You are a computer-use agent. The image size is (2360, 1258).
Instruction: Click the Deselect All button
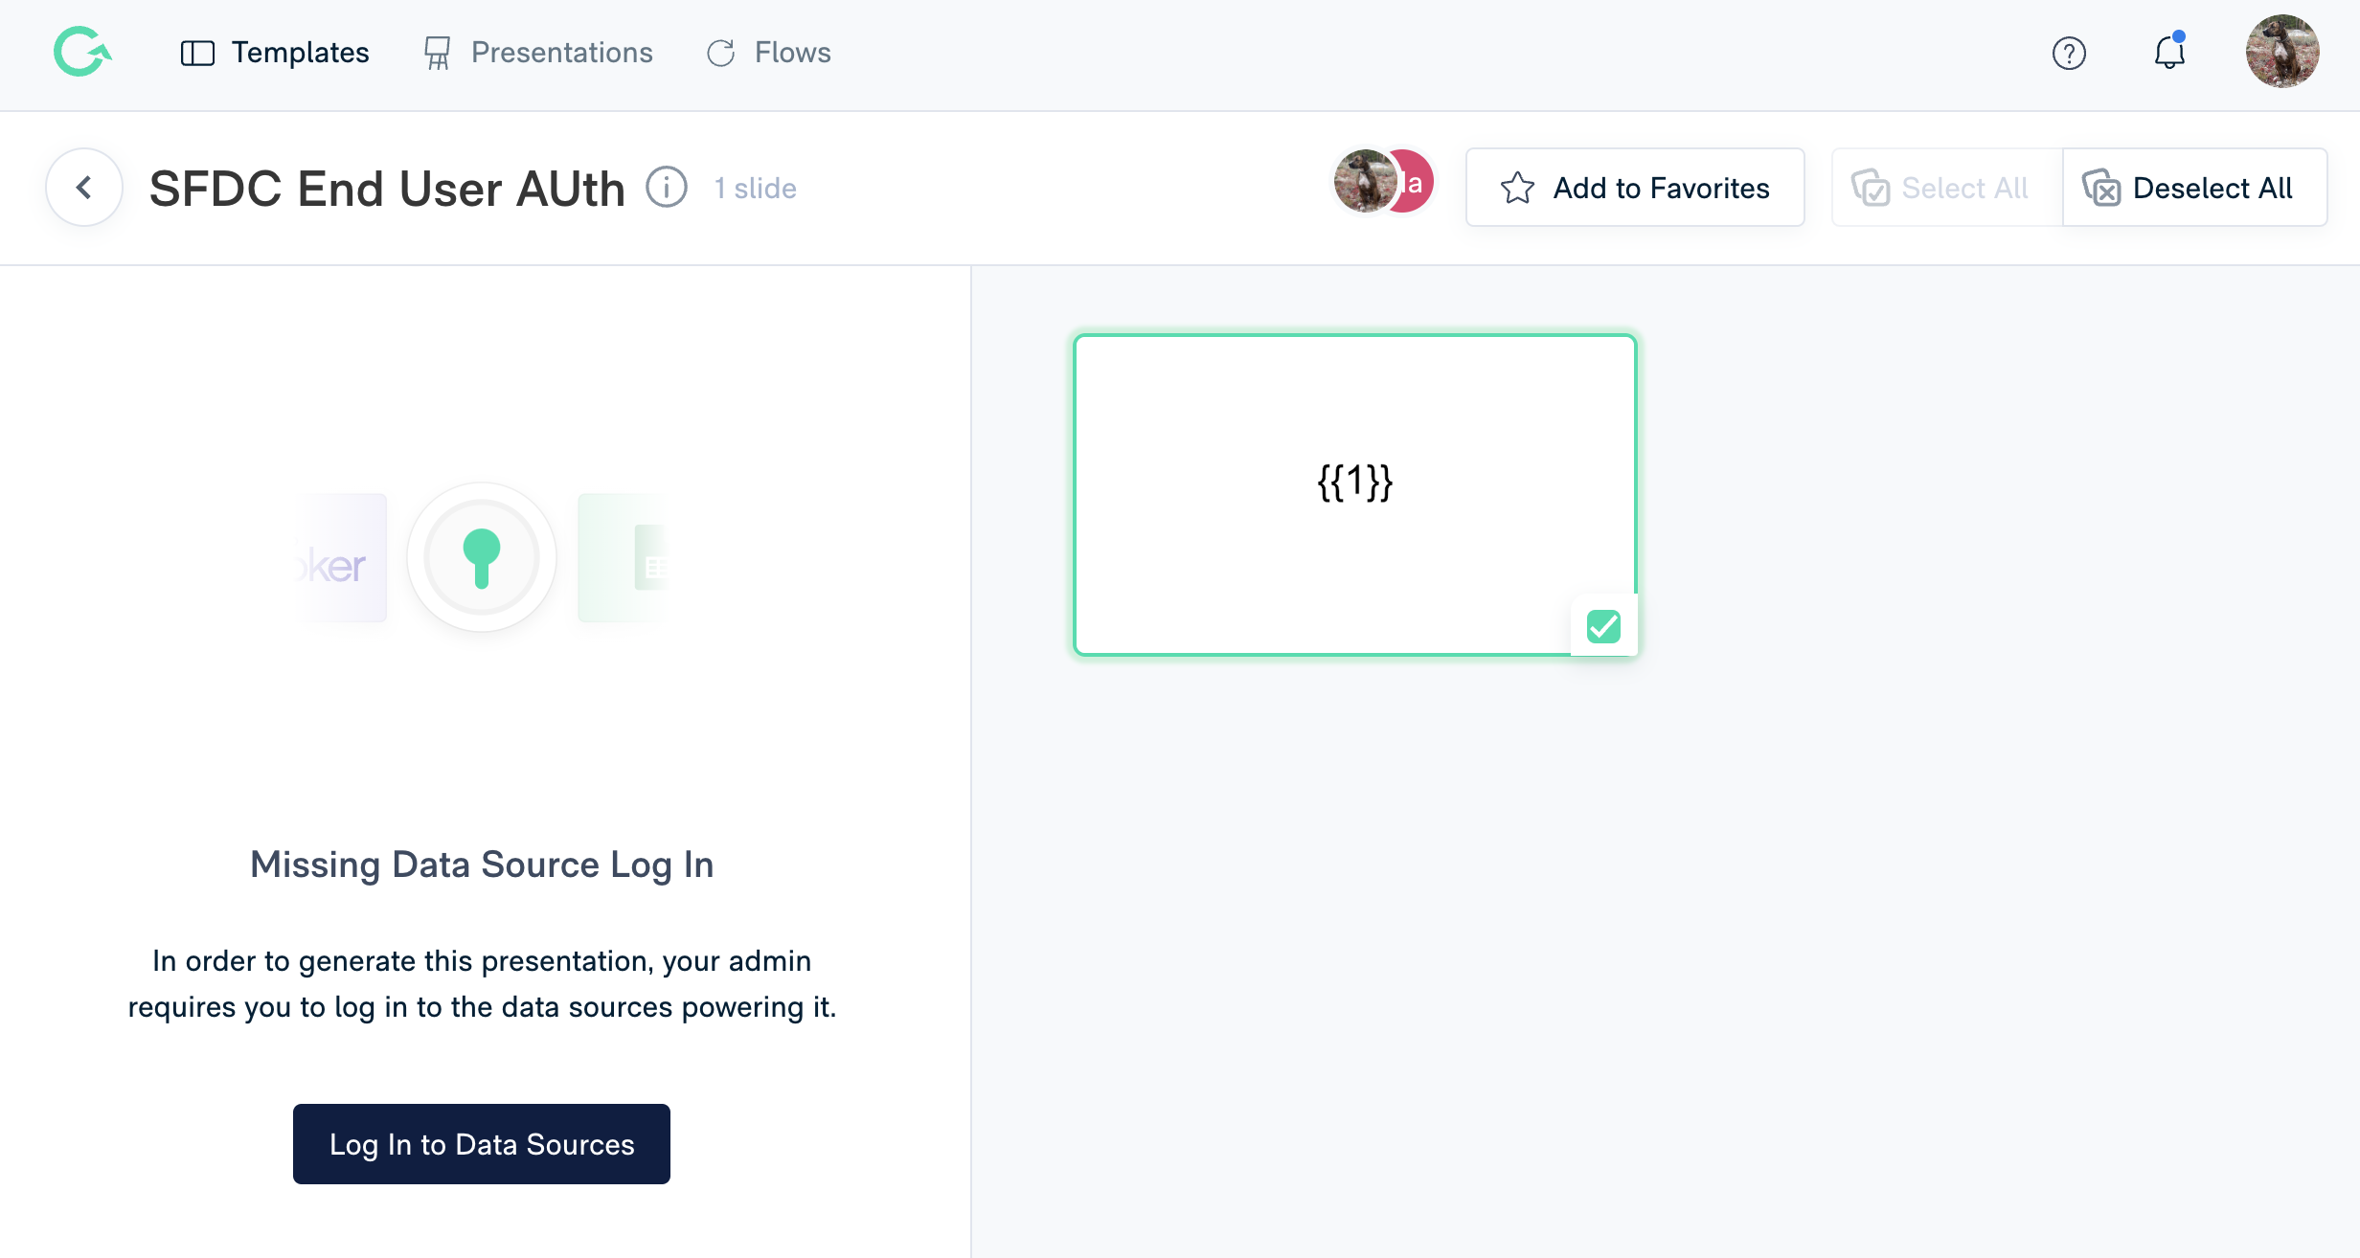coord(2194,188)
